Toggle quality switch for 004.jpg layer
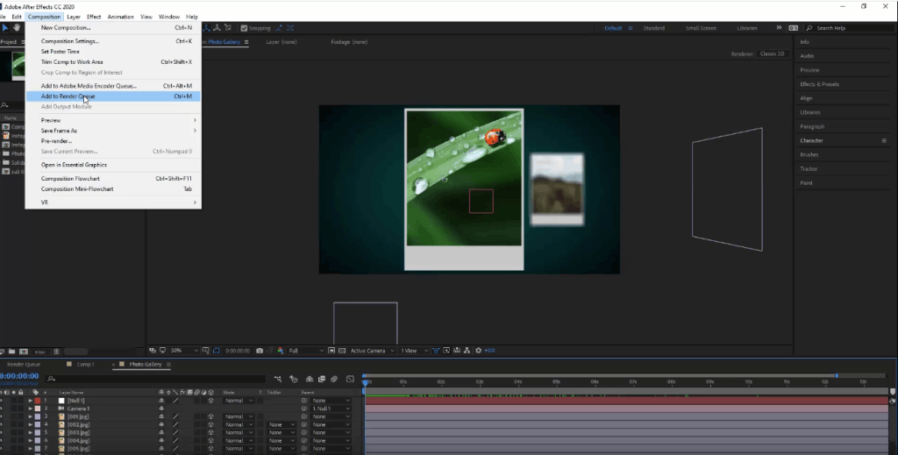 click(x=175, y=441)
